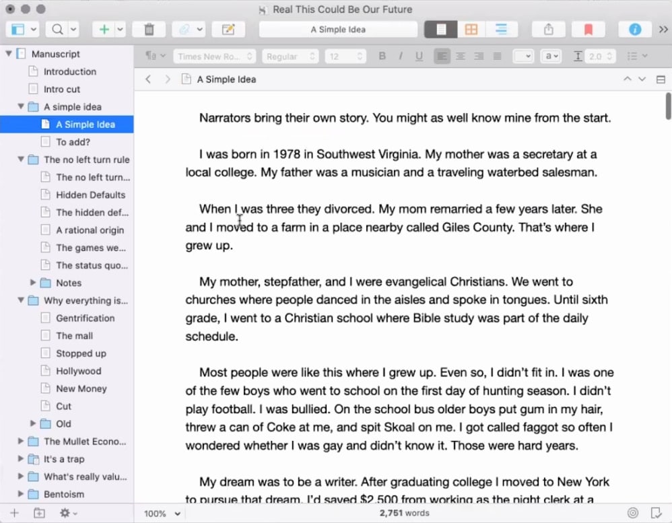Screen dimensions: 672x523
Task: Select the Hollywood document in binder
Action: tap(78, 371)
